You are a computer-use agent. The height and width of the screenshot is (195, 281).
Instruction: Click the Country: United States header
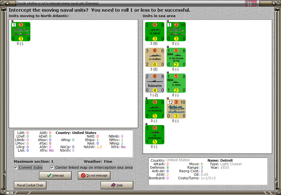(x=76, y=133)
